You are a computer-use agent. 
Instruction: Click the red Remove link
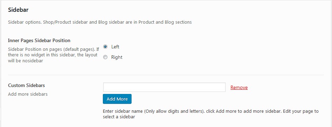point(239,87)
